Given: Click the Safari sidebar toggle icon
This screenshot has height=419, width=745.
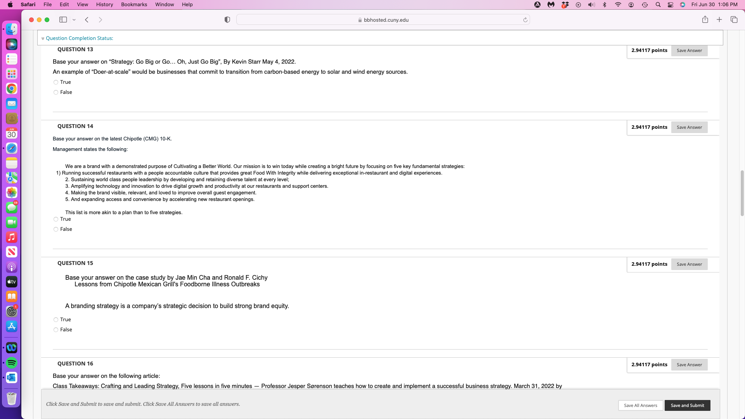Looking at the screenshot, I should [63, 20].
